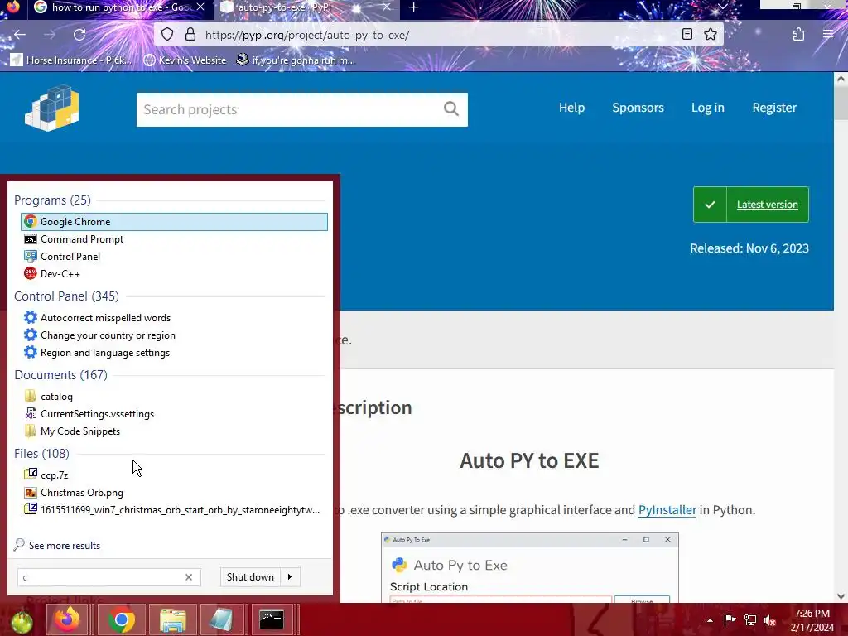Expand the Control Panel (345) group header
Screen dimensions: 848x636
coord(66,296)
